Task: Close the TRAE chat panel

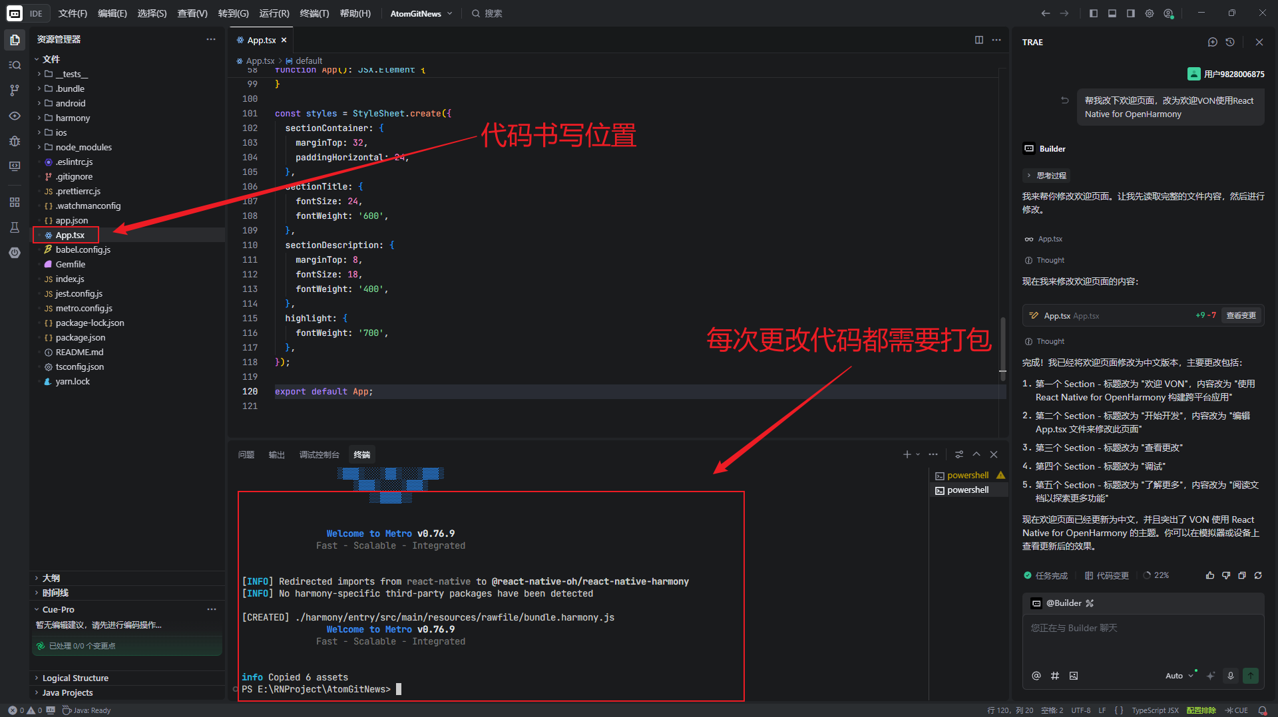Action: pyautogui.click(x=1259, y=42)
